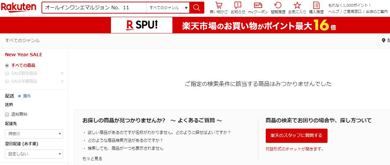
Task: Click the Rakuten logo
Action: pos(19,7)
